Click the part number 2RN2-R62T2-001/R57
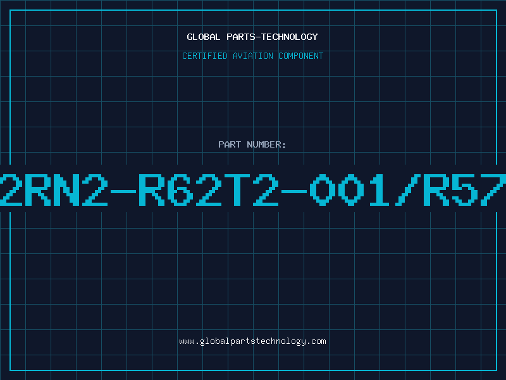506x380 pixels. [x=253, y=190]
